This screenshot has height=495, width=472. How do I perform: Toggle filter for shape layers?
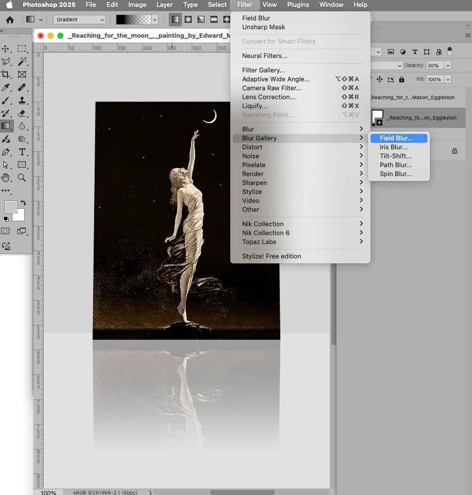426,52
